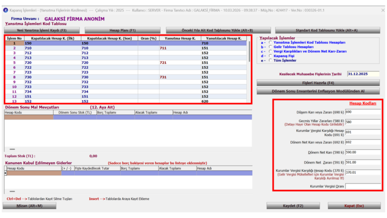Click Hesap Kodu header in Dönem Sonu Mal Mevcutları
Viewport: 387px width, 218px height.
pos(29,112)
